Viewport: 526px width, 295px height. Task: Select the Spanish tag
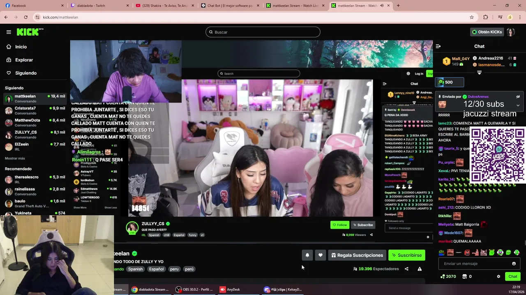click(135, 269)
